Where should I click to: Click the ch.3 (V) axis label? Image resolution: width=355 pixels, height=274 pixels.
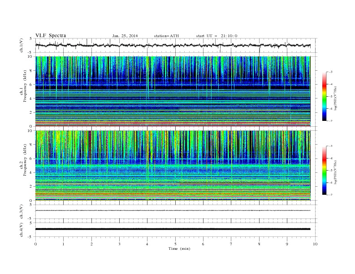tap(22, 212)
